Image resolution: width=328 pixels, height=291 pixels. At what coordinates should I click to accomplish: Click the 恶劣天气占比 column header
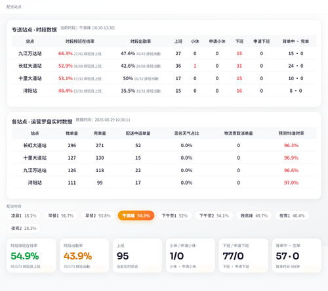(186, 133)
